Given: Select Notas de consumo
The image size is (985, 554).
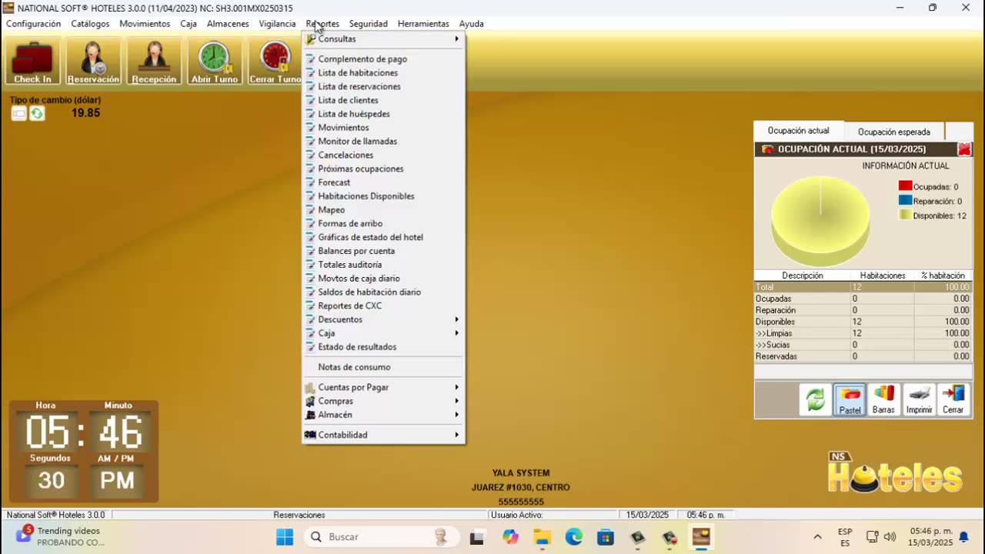Looking at the screenshot, I should tap(382, 367).
